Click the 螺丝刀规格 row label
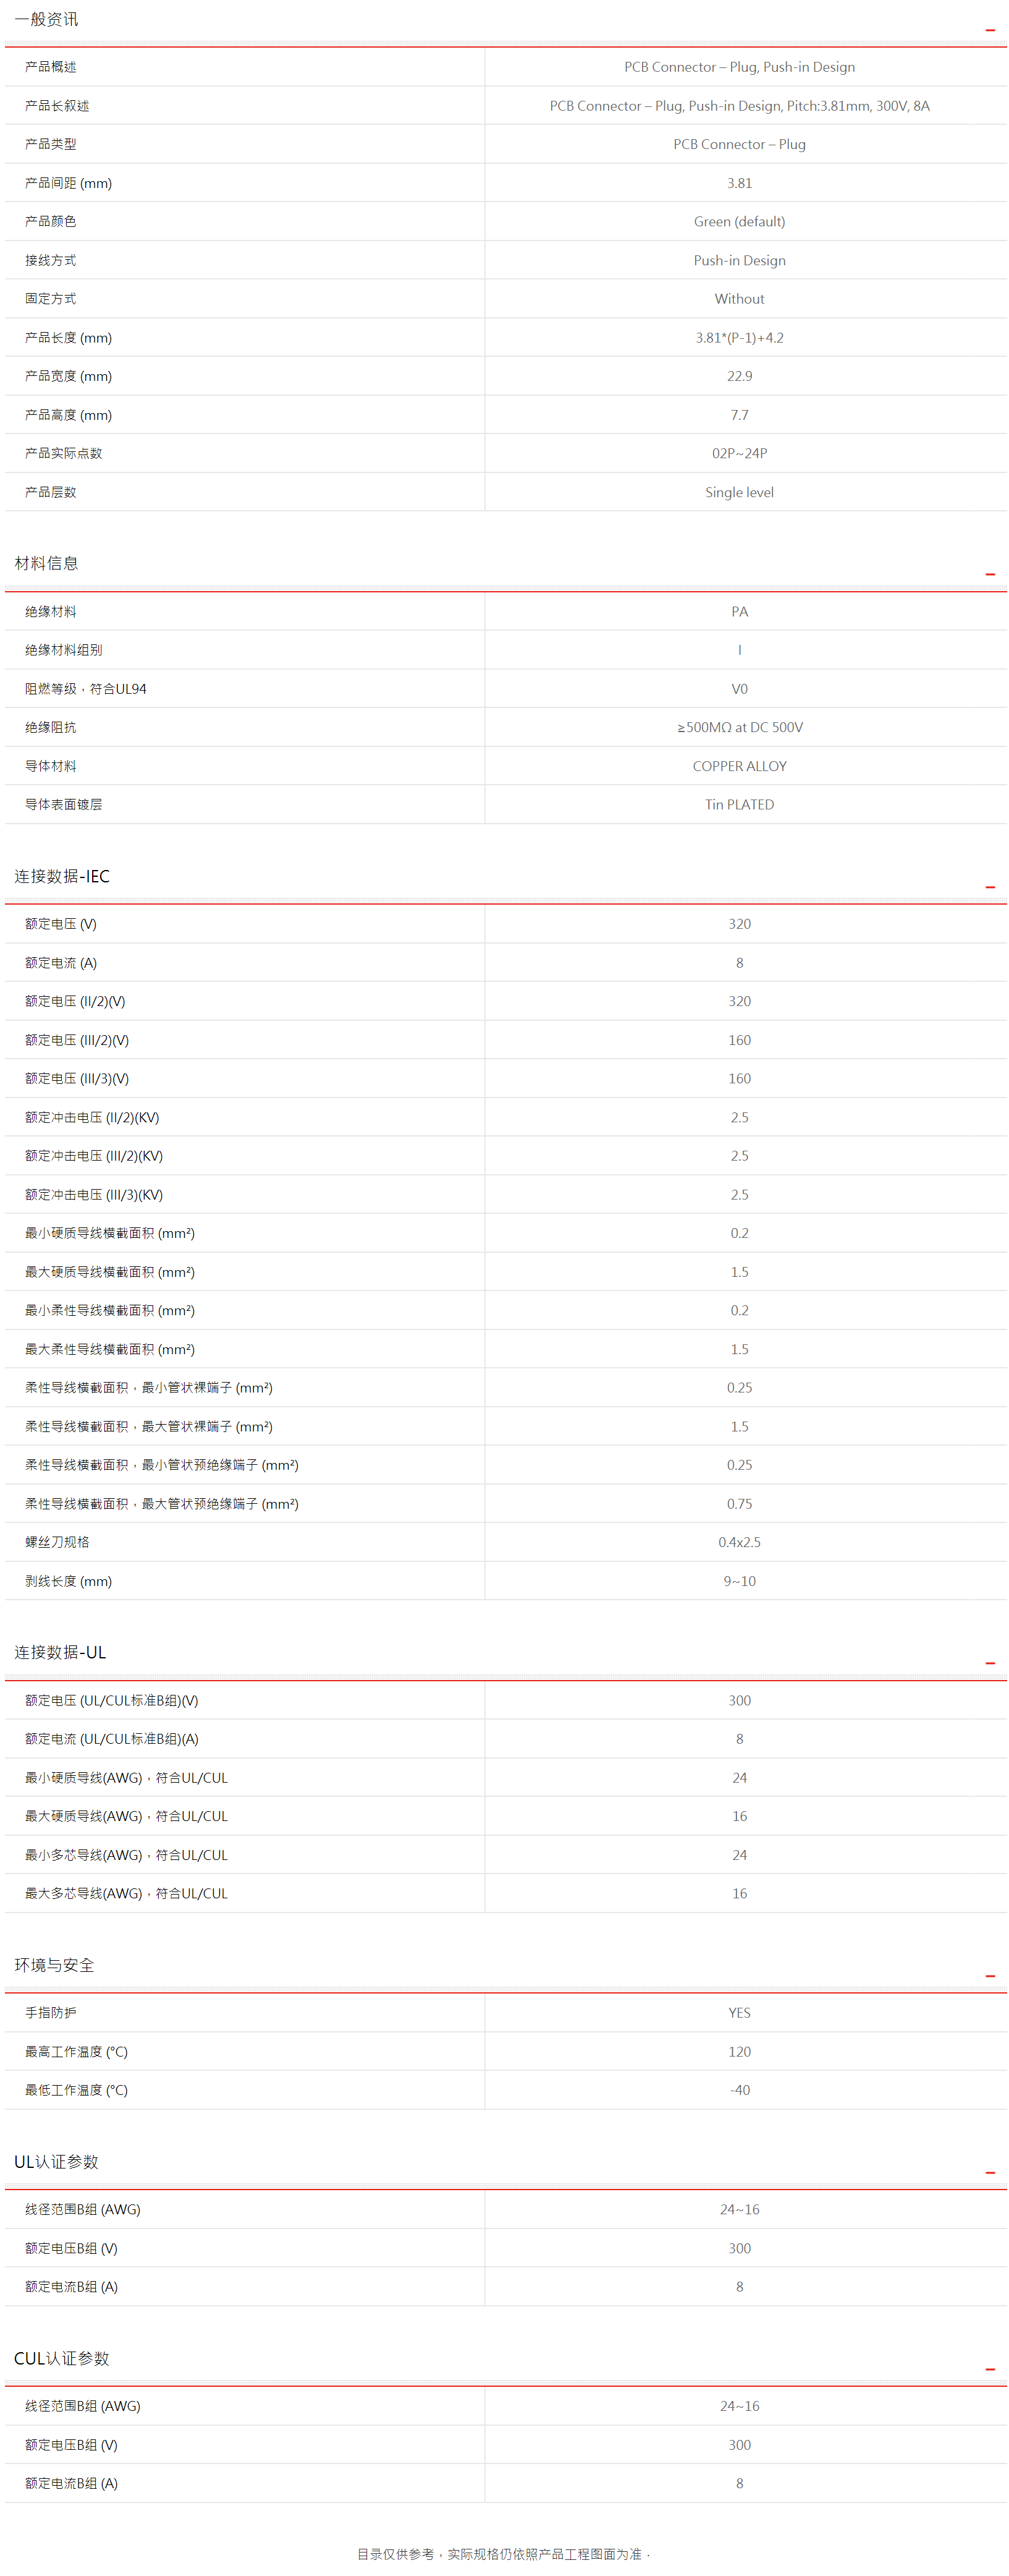This screenshot has height=2576, width=1009. point(57,1542)
